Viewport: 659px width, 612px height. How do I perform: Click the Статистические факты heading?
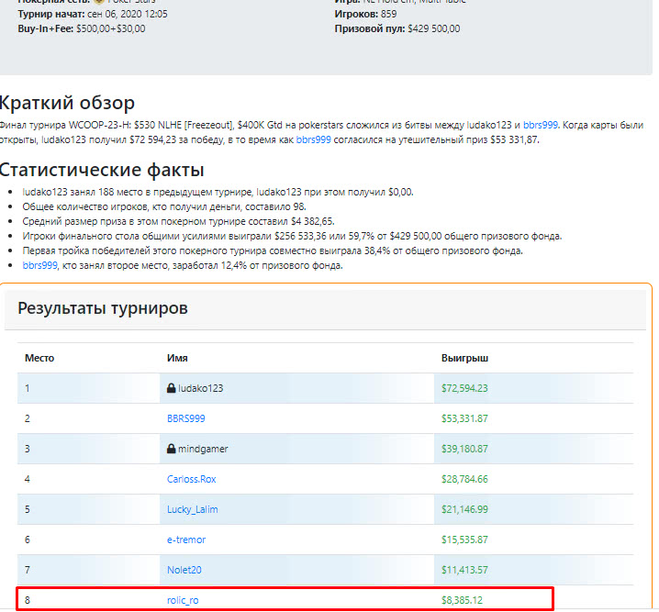(101, 170)
